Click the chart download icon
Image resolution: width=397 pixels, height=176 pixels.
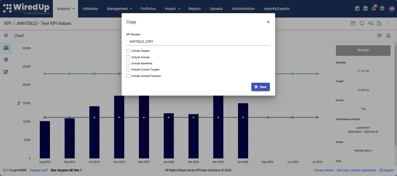point(388,35)
